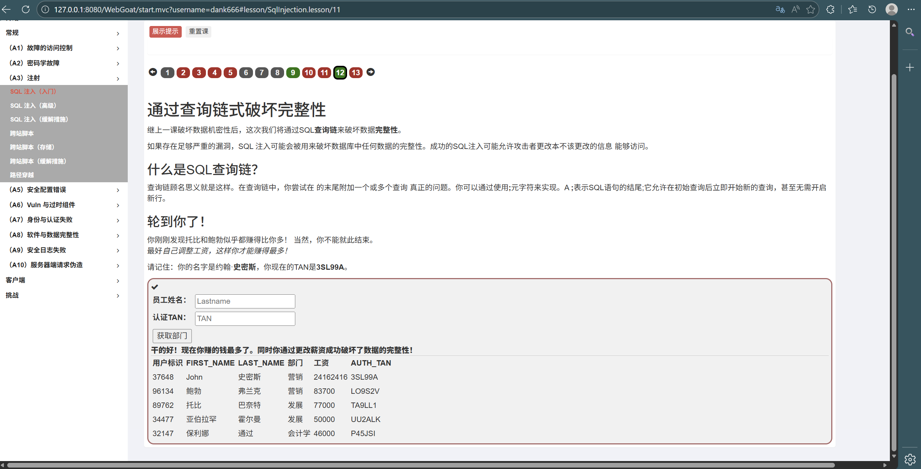The height and width of the screenshot is (469, 921).
Task: Open the sidebar search magnifier
Action: click(910, 32)
